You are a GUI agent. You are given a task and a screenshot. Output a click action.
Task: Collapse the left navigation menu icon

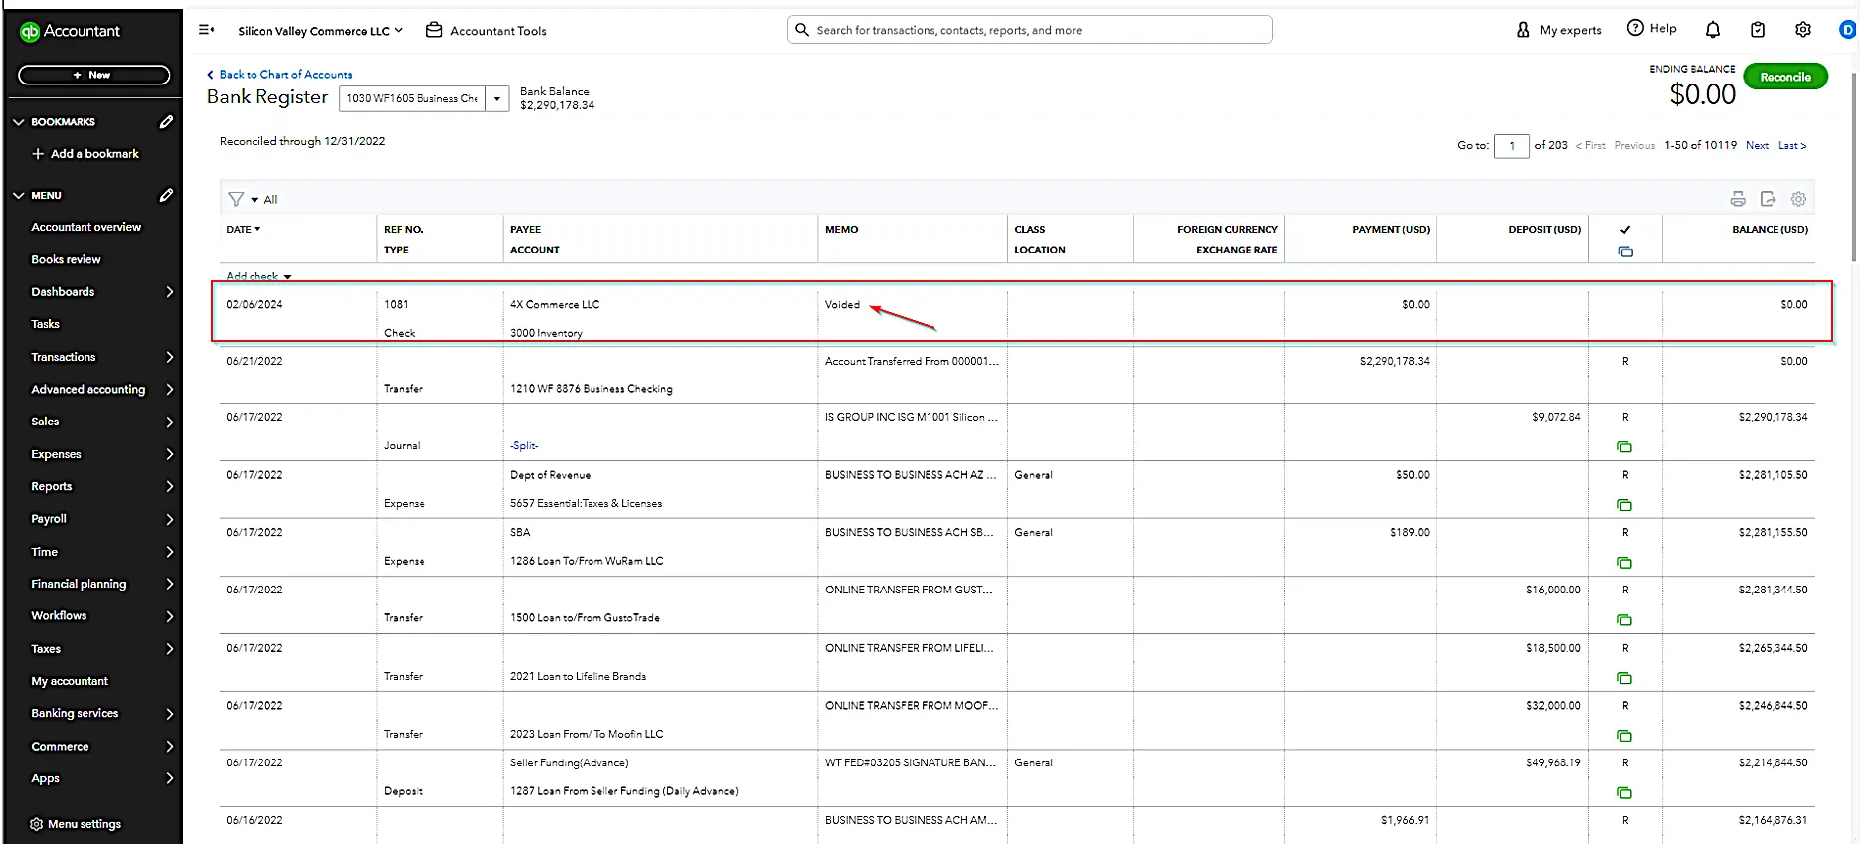[206, 30]
